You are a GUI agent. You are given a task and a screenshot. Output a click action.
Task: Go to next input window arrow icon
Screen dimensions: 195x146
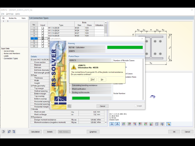(14, 132)
